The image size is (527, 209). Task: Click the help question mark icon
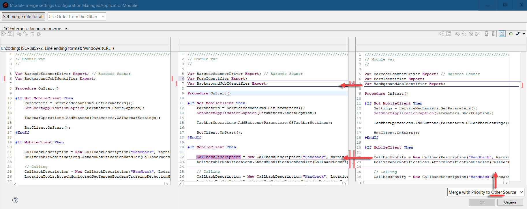point(15,200)
